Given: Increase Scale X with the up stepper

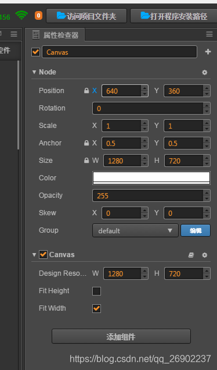Looking at the screenshot, I should 144,123.
